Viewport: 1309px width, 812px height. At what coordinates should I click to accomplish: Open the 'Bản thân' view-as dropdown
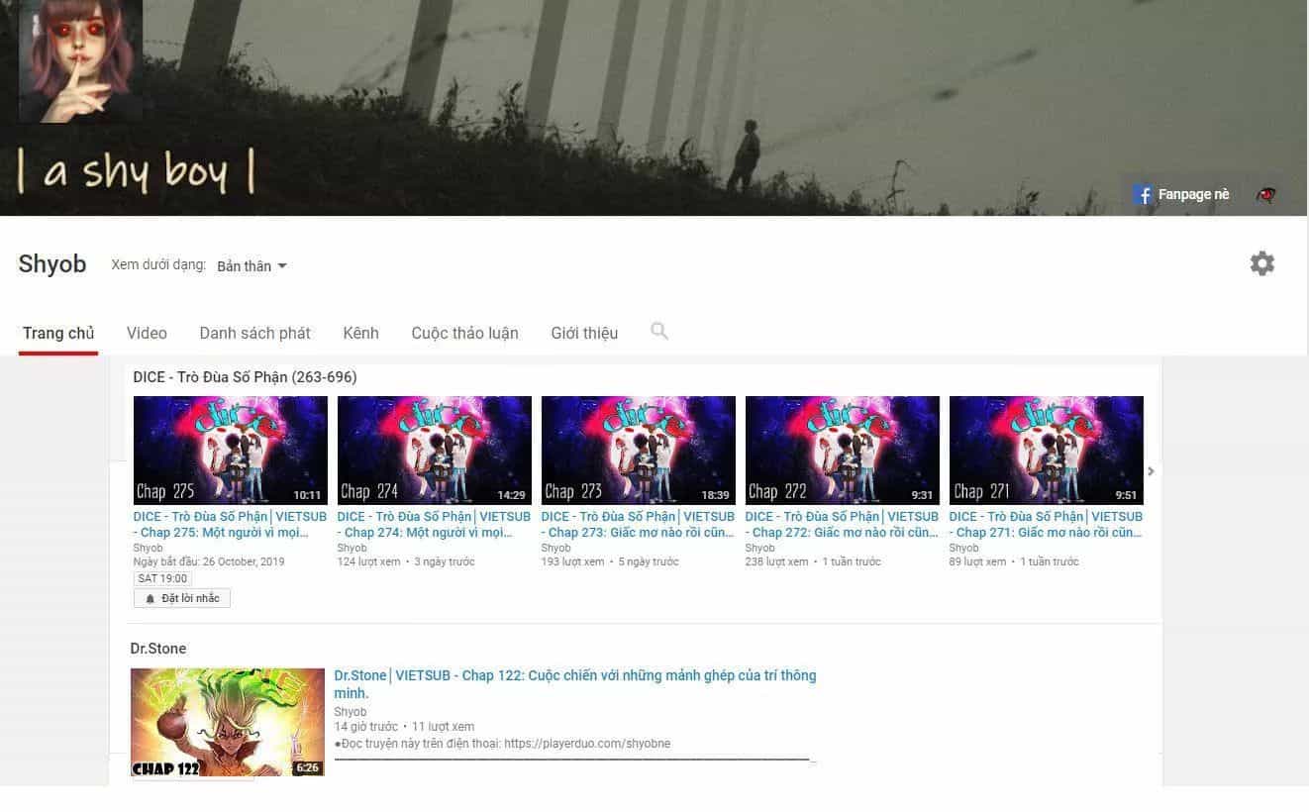pos(252,266)
